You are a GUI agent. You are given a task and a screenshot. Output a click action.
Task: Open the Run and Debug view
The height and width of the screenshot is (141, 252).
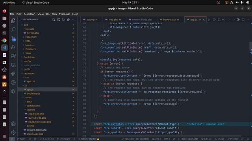(x=13, y=47)
